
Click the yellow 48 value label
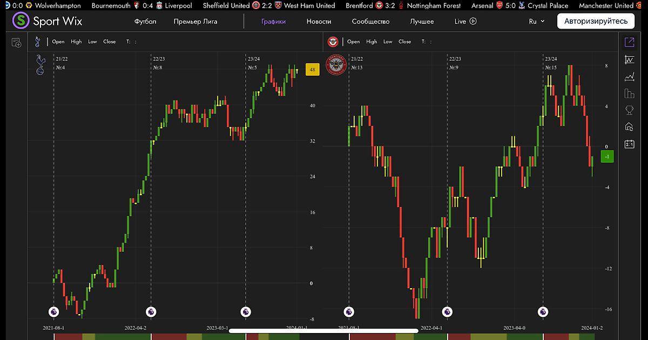click(313, 69)
